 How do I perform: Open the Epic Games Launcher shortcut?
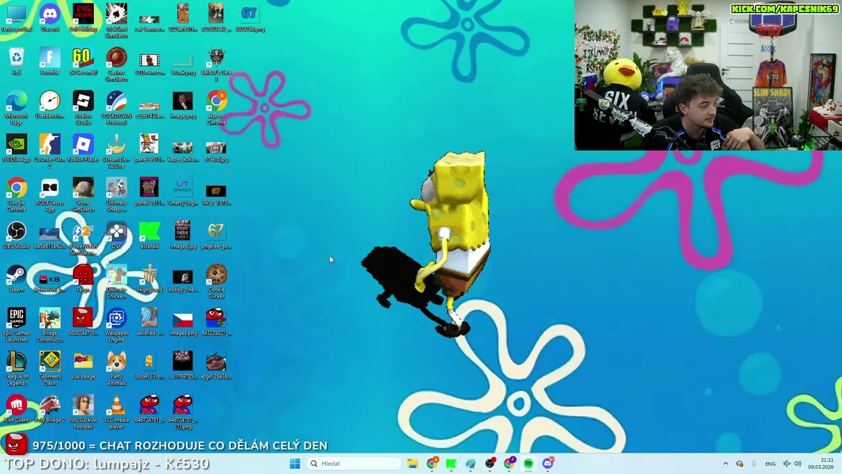[16, 325]
